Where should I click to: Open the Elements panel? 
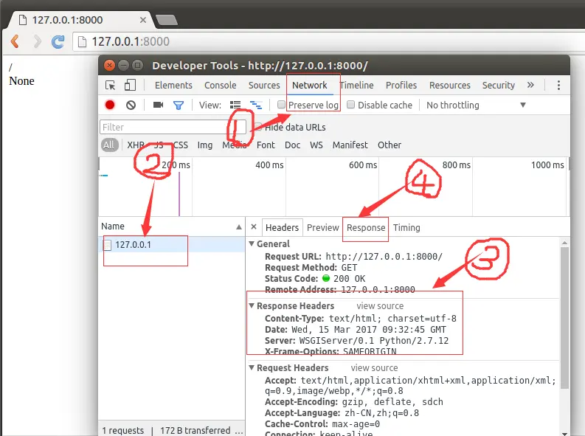[173, 86]
